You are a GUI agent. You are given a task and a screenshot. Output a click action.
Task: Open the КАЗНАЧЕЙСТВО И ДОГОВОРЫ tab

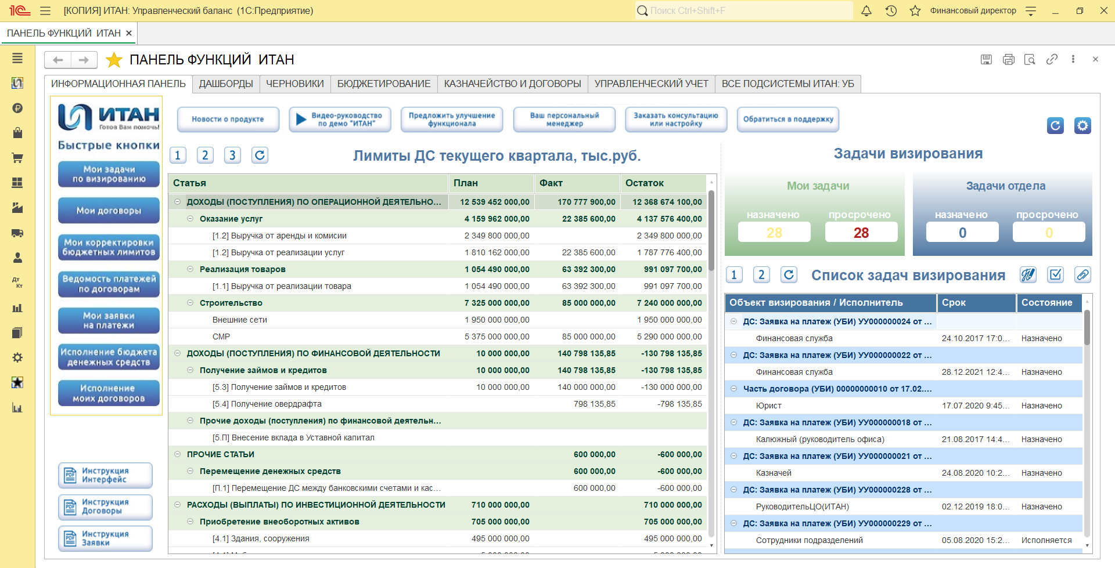pyautogui.click(x=512, y=84)
